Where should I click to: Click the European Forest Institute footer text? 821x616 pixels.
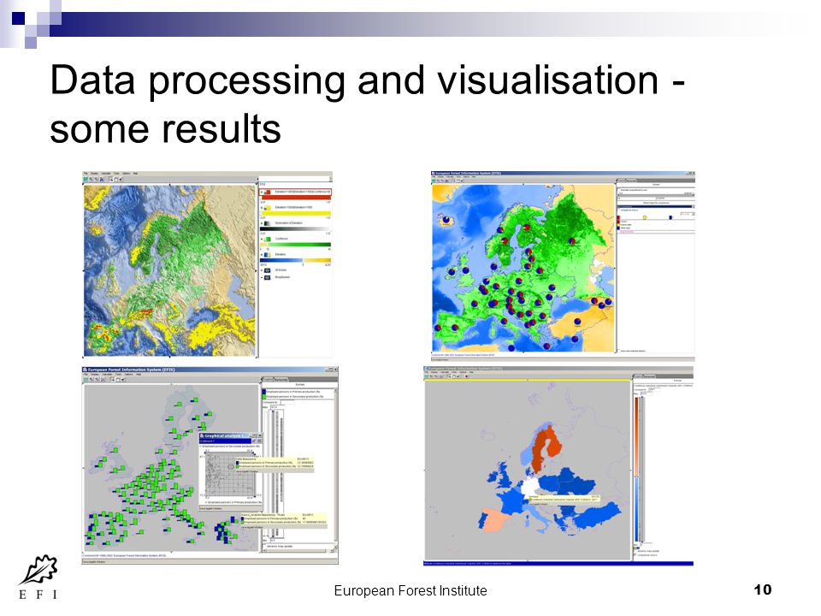(x=410, y=590)
